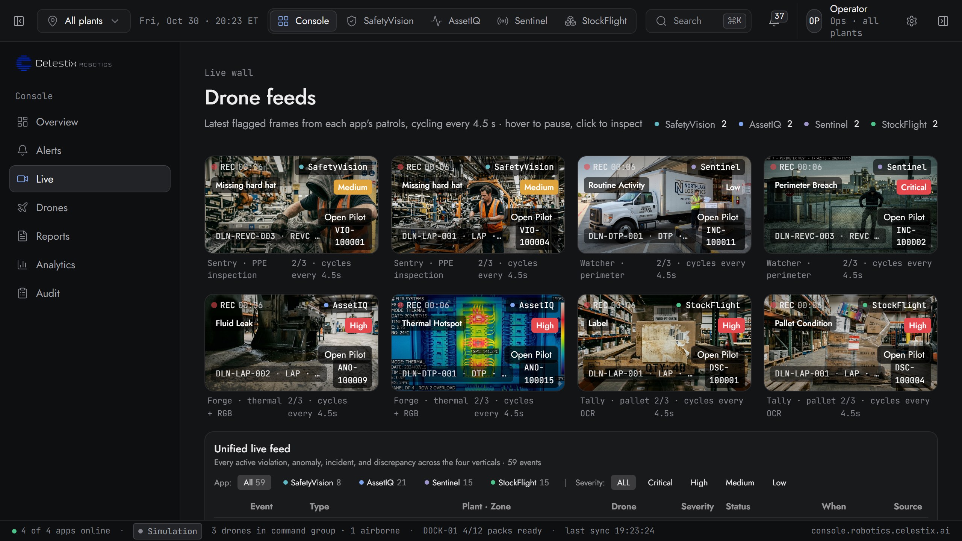
Task: Open Overview in the sidebar
Action: click(x=90, y=122)
